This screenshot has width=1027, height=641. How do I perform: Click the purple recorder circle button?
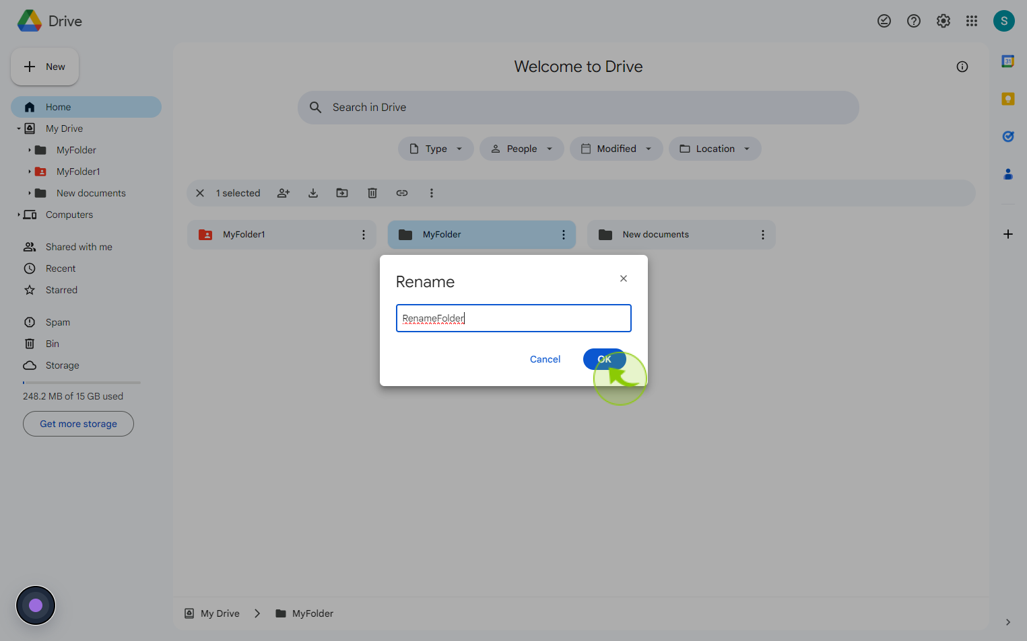click(36, 605)
